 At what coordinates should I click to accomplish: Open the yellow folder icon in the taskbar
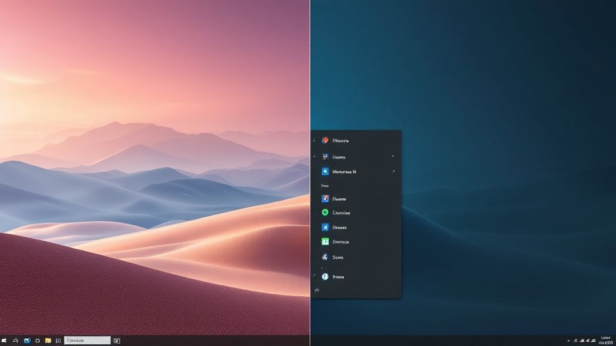[x=48, y=341]
